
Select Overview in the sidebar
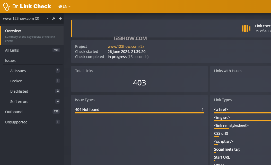[13, 31]
